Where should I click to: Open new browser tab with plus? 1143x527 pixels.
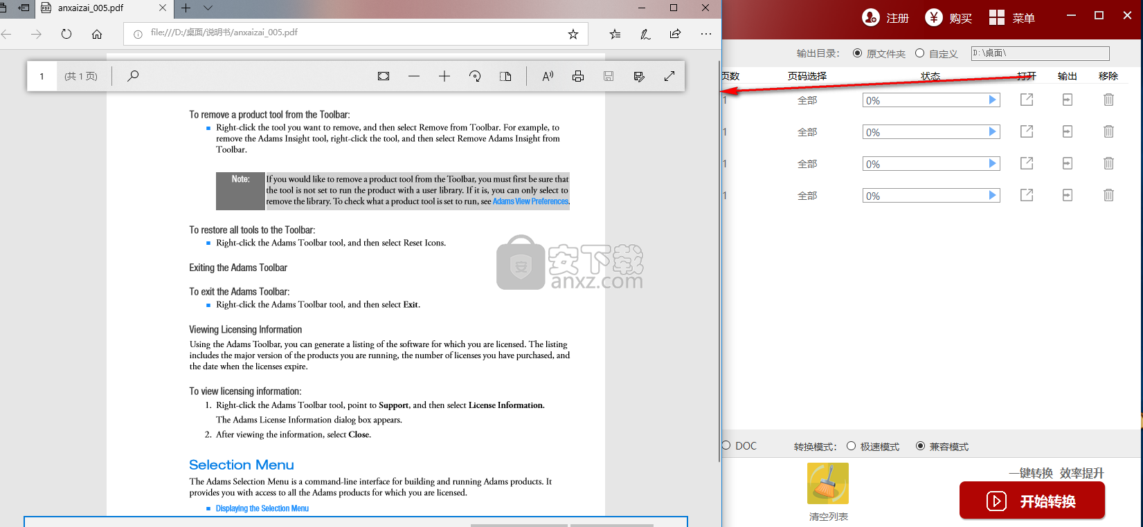coord(186,8)
